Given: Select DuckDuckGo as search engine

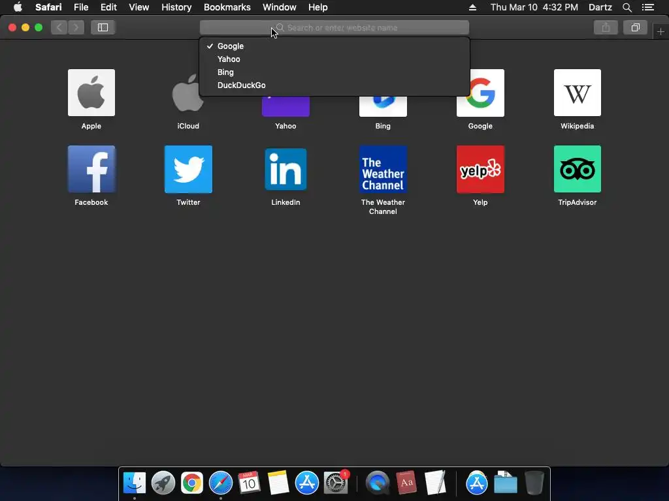Looking at the screenshot, I should coord(334,85).
